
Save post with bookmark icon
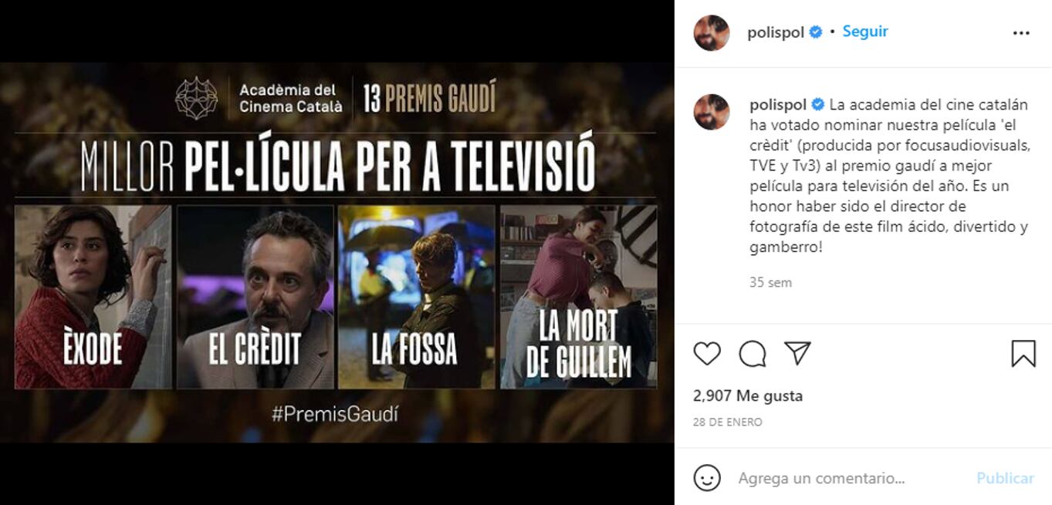click(1023, 354)
